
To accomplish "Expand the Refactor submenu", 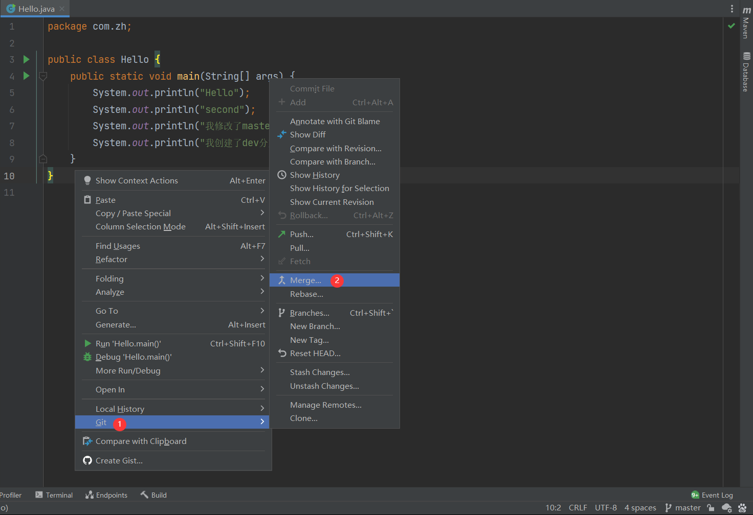I will tap(173, 259).
